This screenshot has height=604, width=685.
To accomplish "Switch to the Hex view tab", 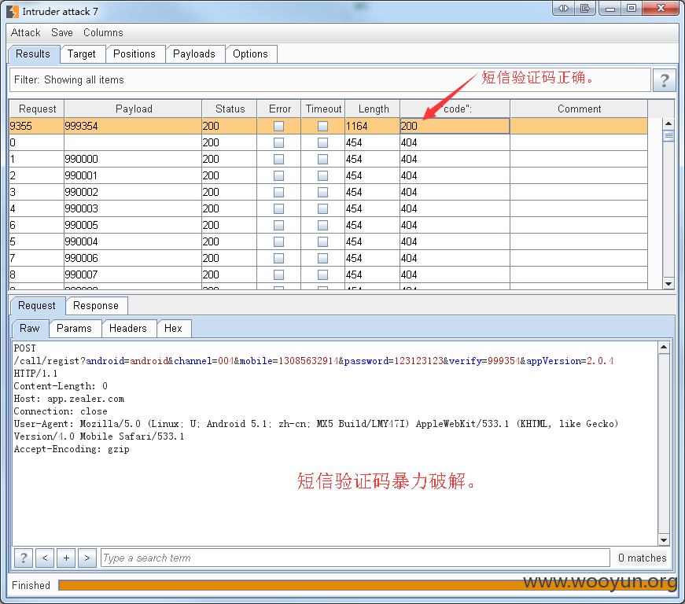I will 174,329.
